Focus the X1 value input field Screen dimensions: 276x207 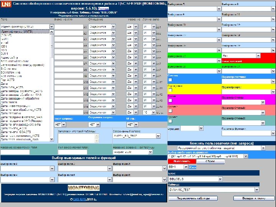pos(69,27)
